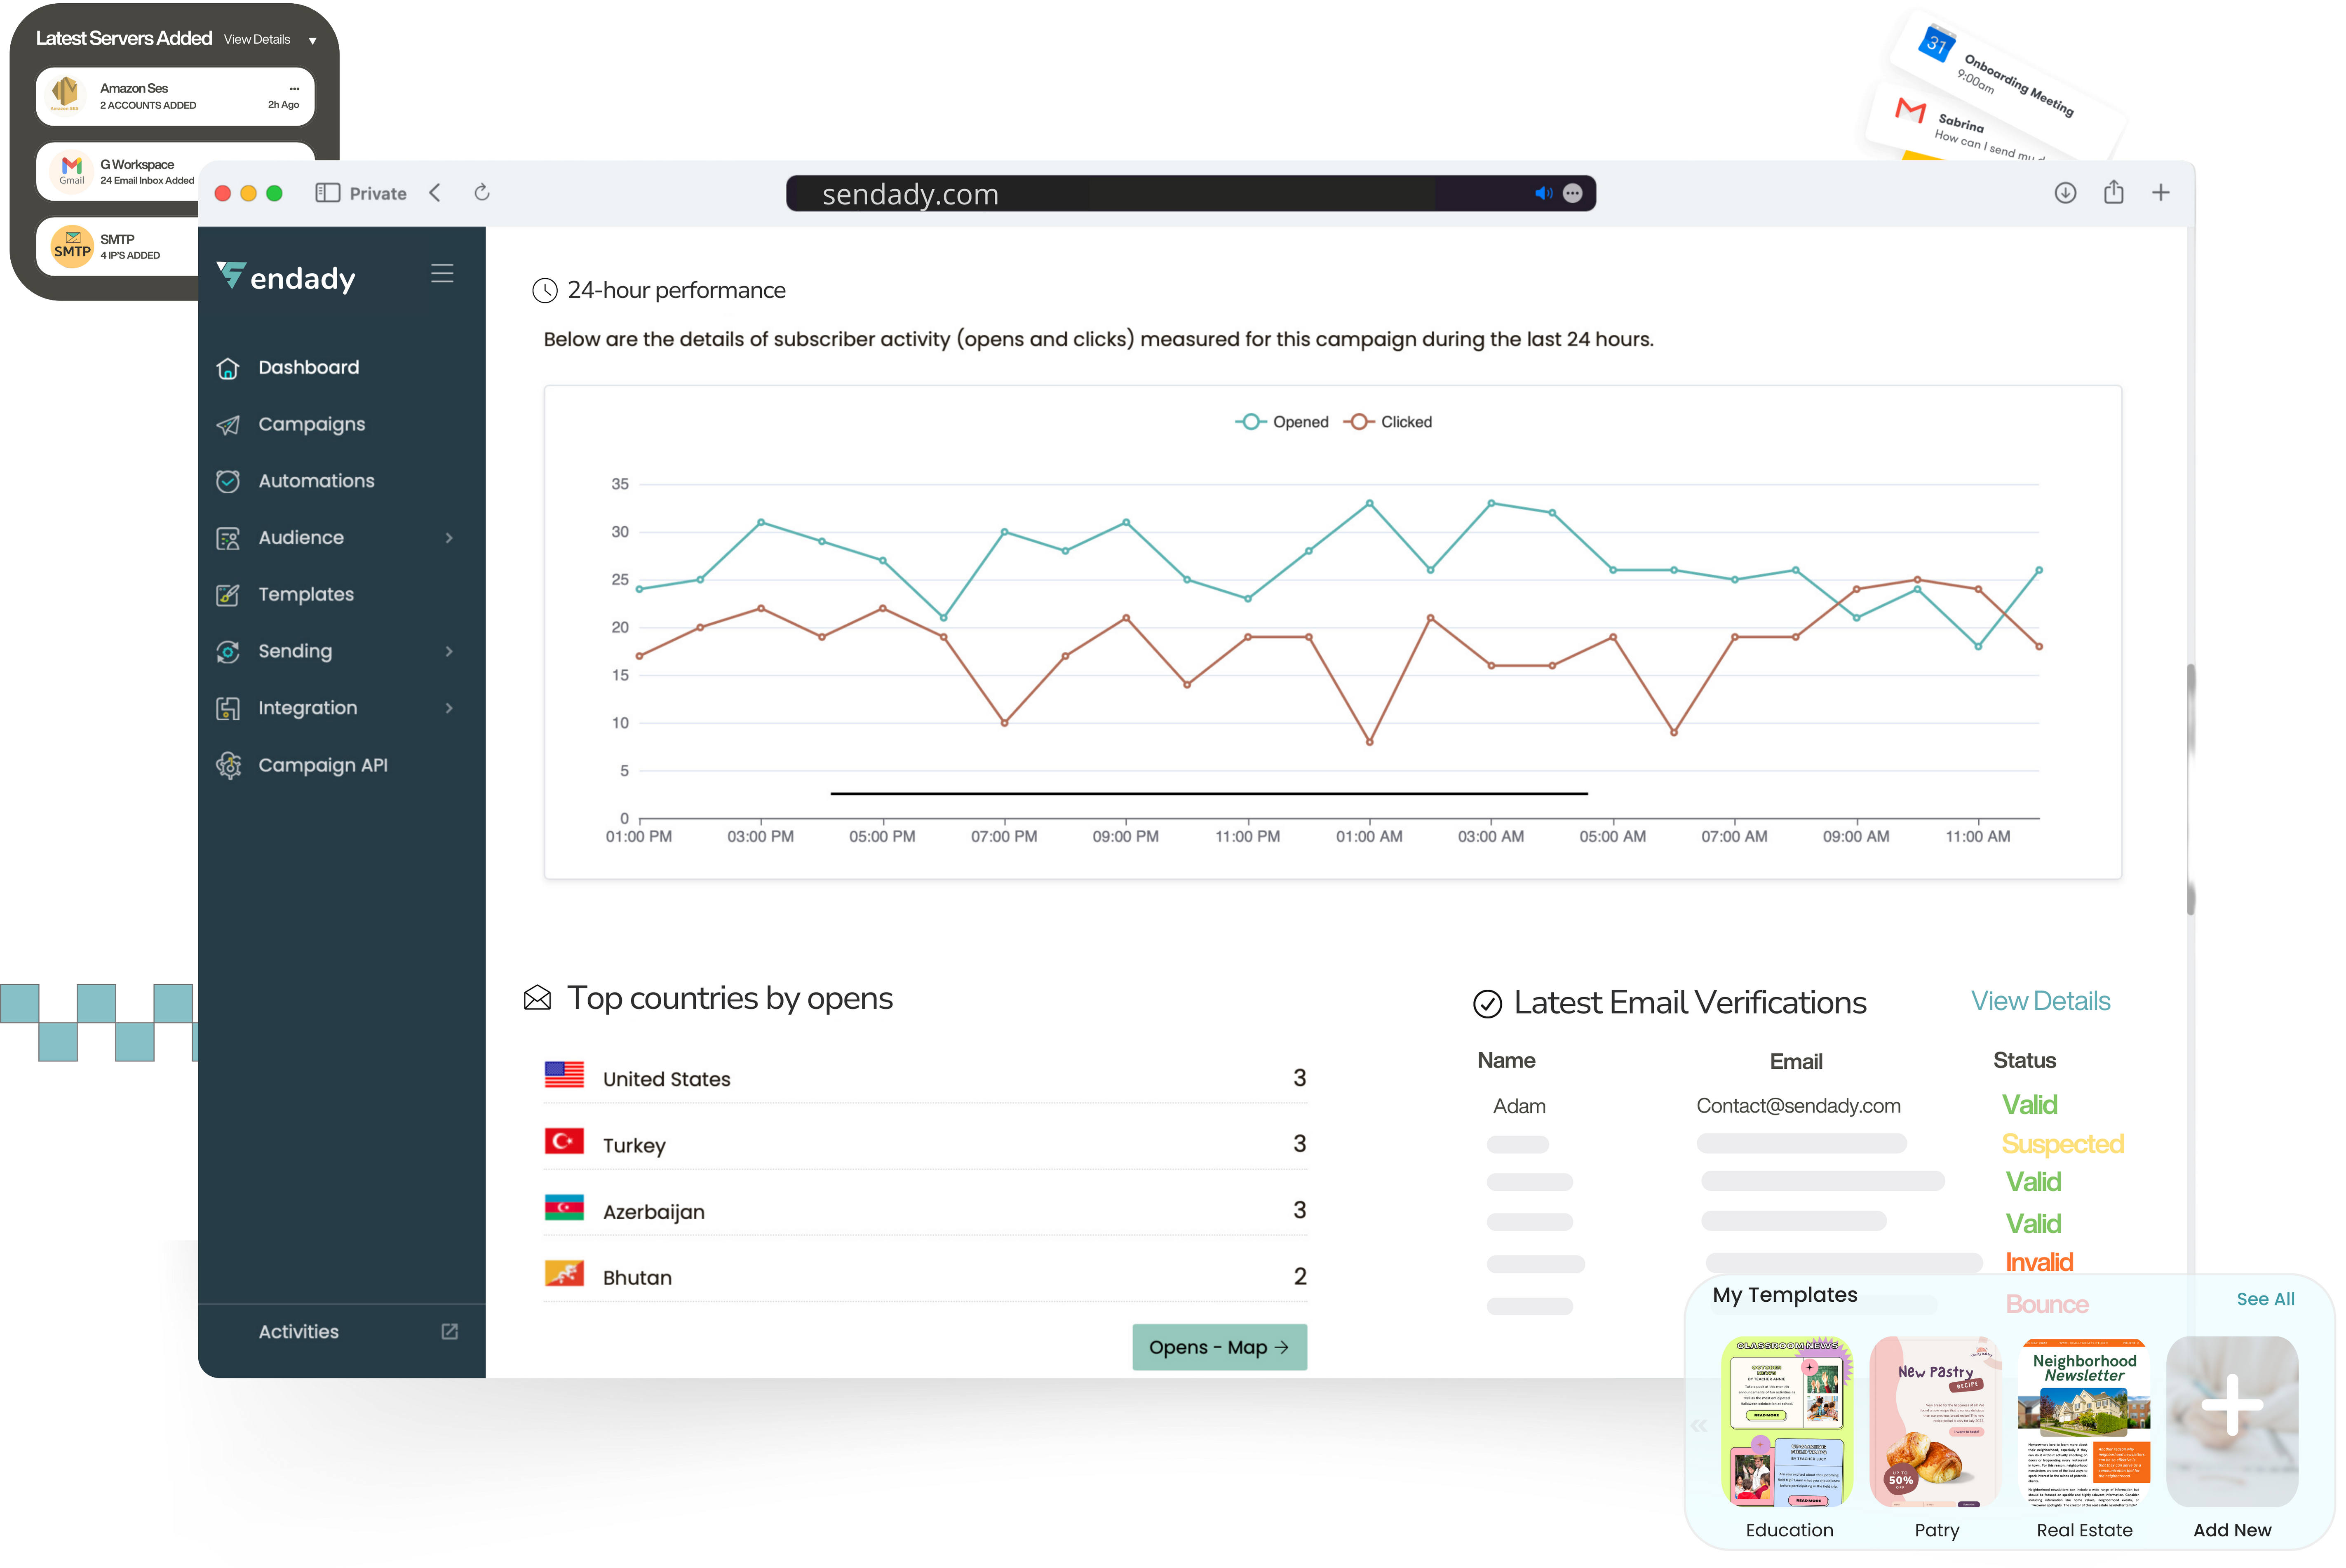Click the sendady.com address bar
The height and width of the screenshot is (1568, 2346).
point(1190,193)
